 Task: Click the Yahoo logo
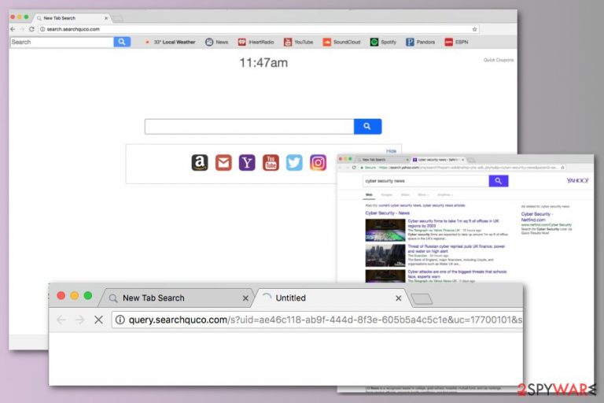577,180
